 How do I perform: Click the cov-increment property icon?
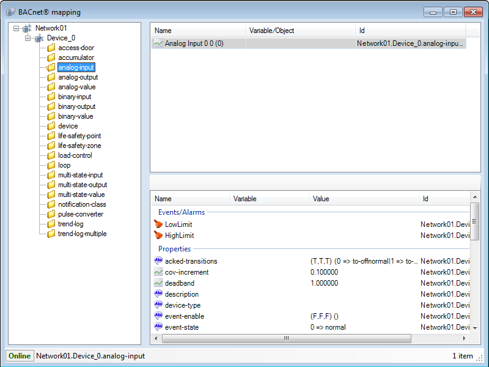tap(159, 272)
